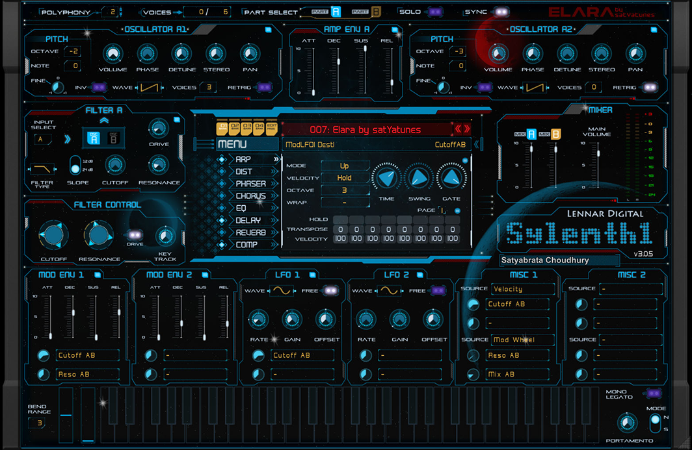This screenshot has height=450, width=692.
Task: Open the Oscillator A2 Wave selector
Action: click(x=535, y=88)
